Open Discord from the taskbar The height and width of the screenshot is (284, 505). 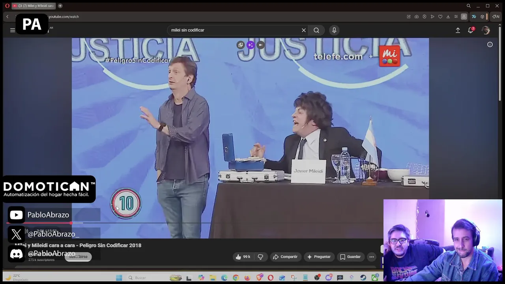[329, 278]
